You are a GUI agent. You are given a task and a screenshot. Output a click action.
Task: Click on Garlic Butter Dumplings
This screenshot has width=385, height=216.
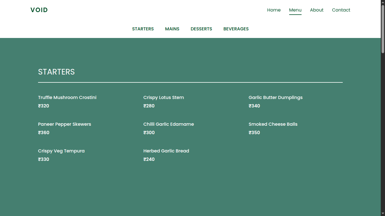click(275, 98)
